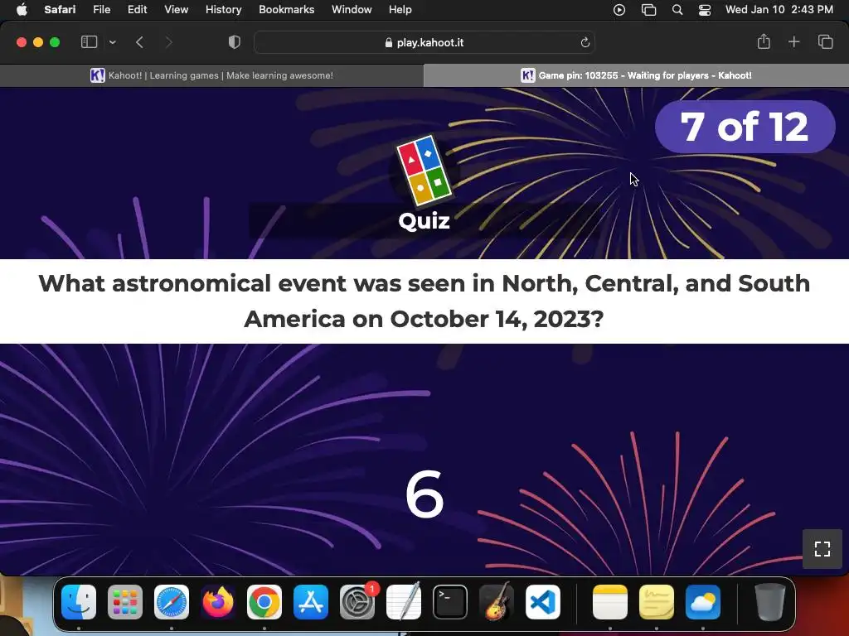The image size is (849, 636).
Task: Open the Bookmarks menu
Action: point(286,10)
